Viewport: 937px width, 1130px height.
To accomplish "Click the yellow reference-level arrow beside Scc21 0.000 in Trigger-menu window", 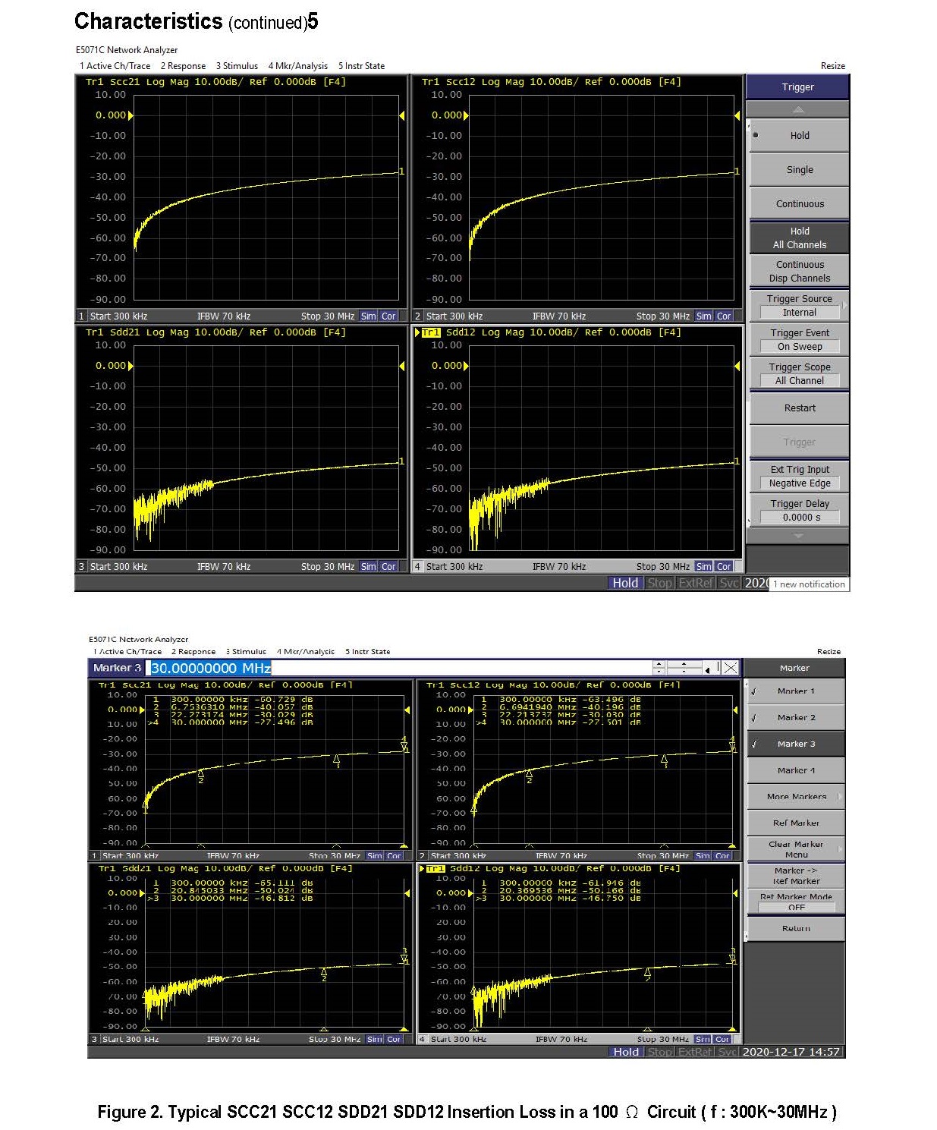I will pos(130,115).
